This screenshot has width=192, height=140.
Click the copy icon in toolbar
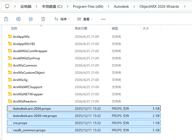6,19
